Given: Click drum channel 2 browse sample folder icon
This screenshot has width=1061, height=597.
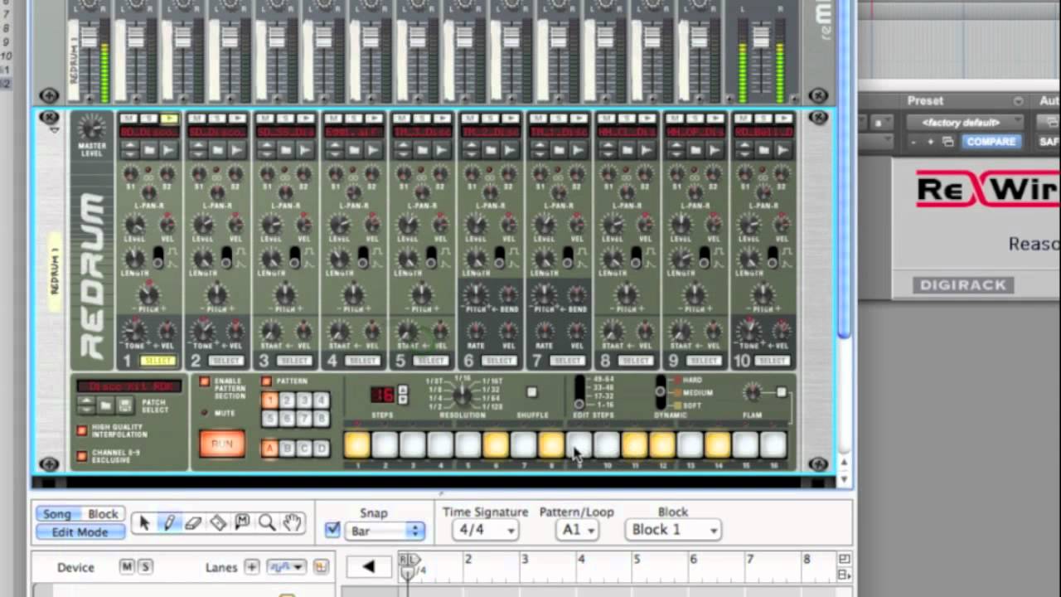Looking at the screenshot, I should pyautogui.click(x=217, y=150).
